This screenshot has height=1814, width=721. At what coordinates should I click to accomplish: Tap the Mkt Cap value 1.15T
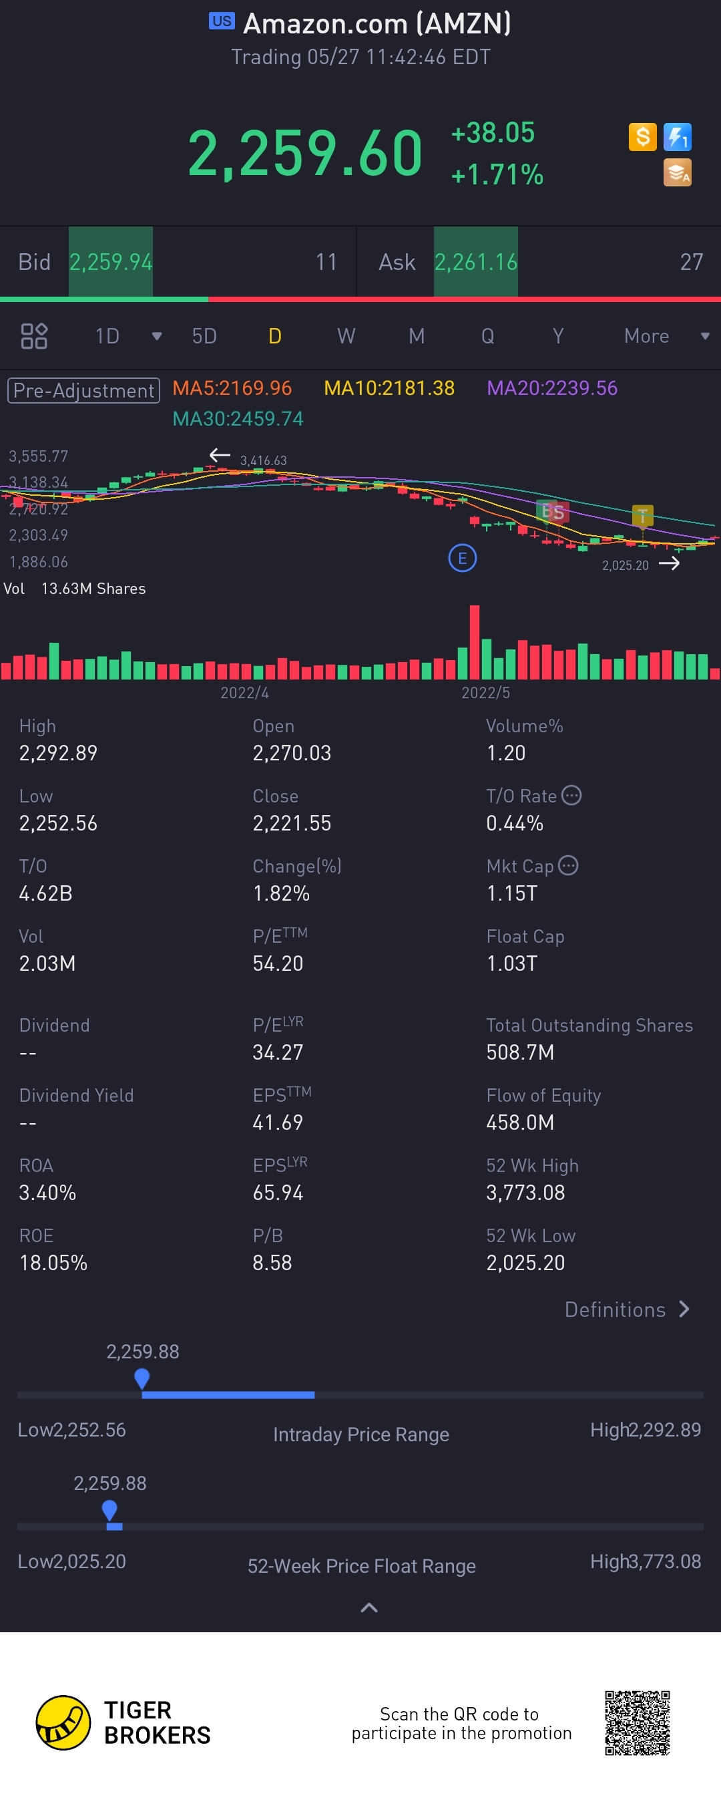tap(512, 893)
